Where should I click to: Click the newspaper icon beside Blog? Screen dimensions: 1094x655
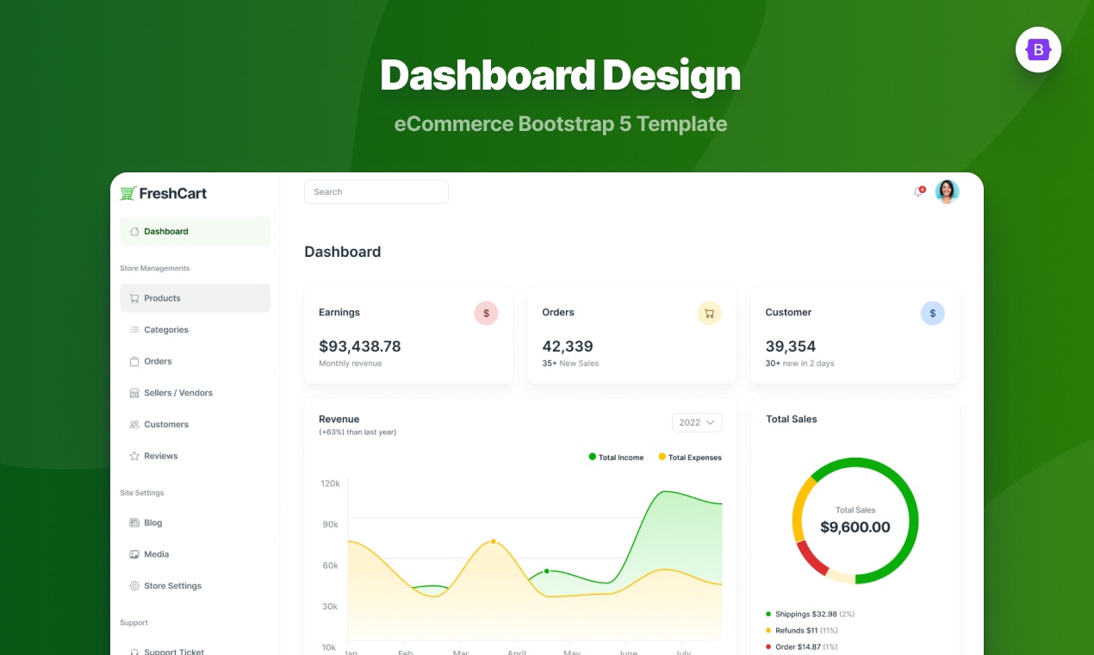(x=134, y=522)
